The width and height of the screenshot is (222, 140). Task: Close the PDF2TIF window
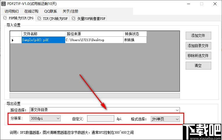(x=215, y=4)
